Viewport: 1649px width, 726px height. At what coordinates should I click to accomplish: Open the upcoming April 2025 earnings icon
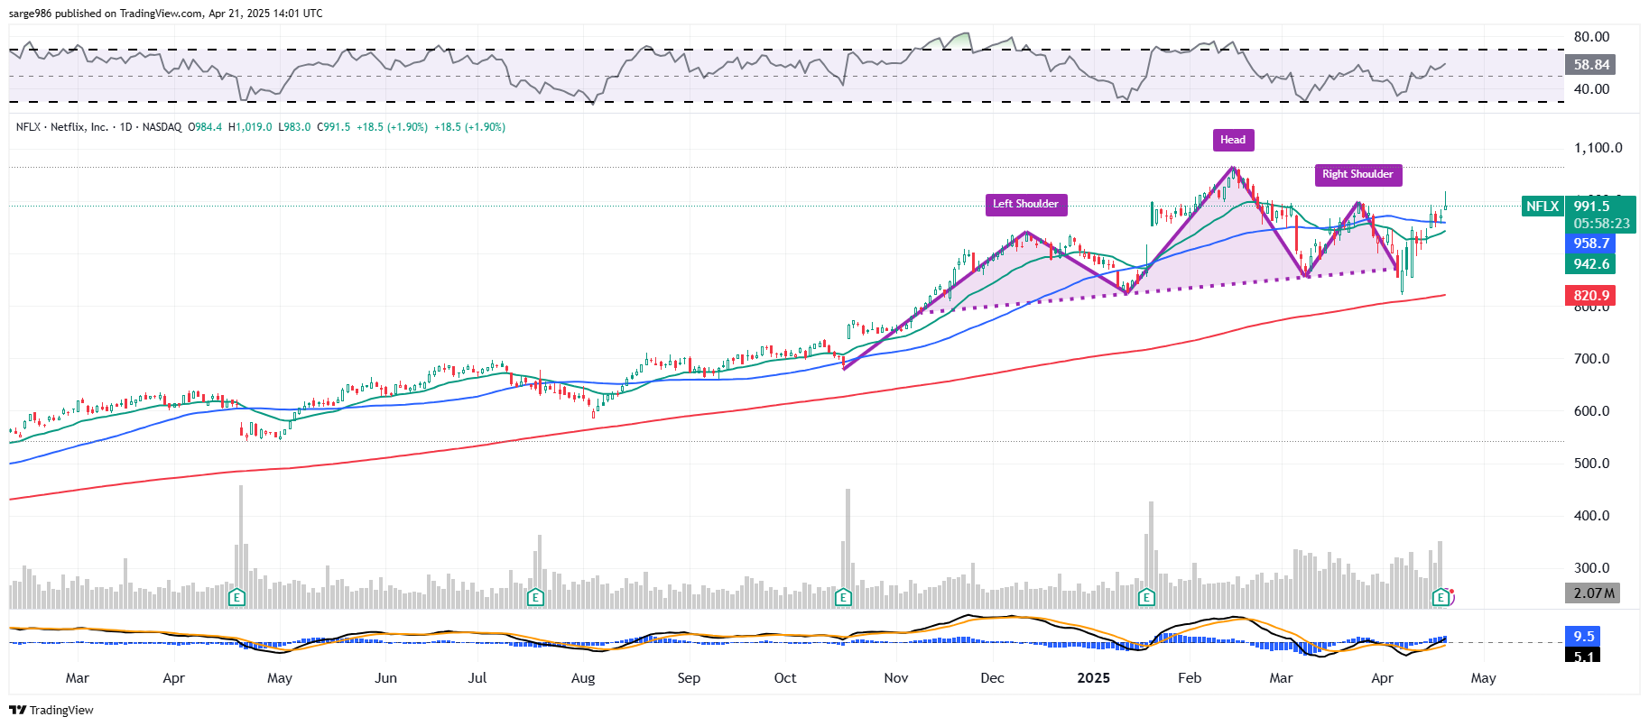(1441, 597)
